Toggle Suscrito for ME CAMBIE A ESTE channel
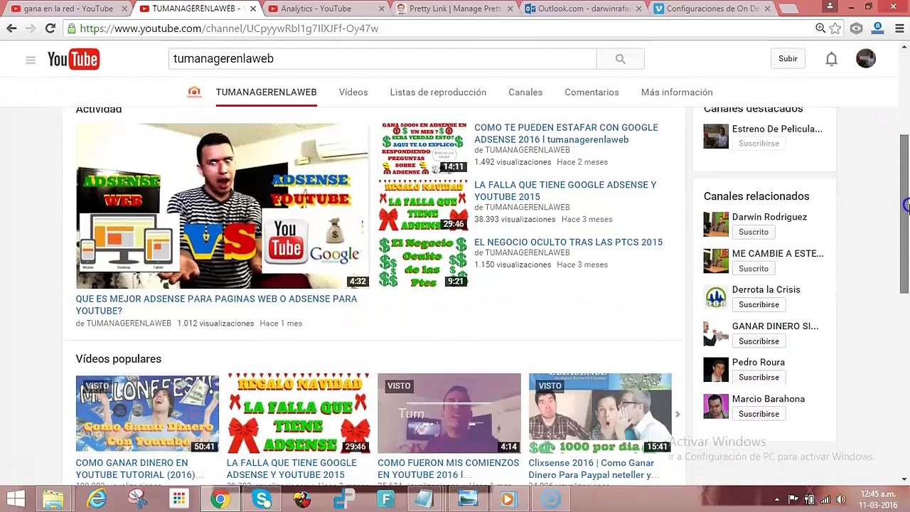 point(754,268)
